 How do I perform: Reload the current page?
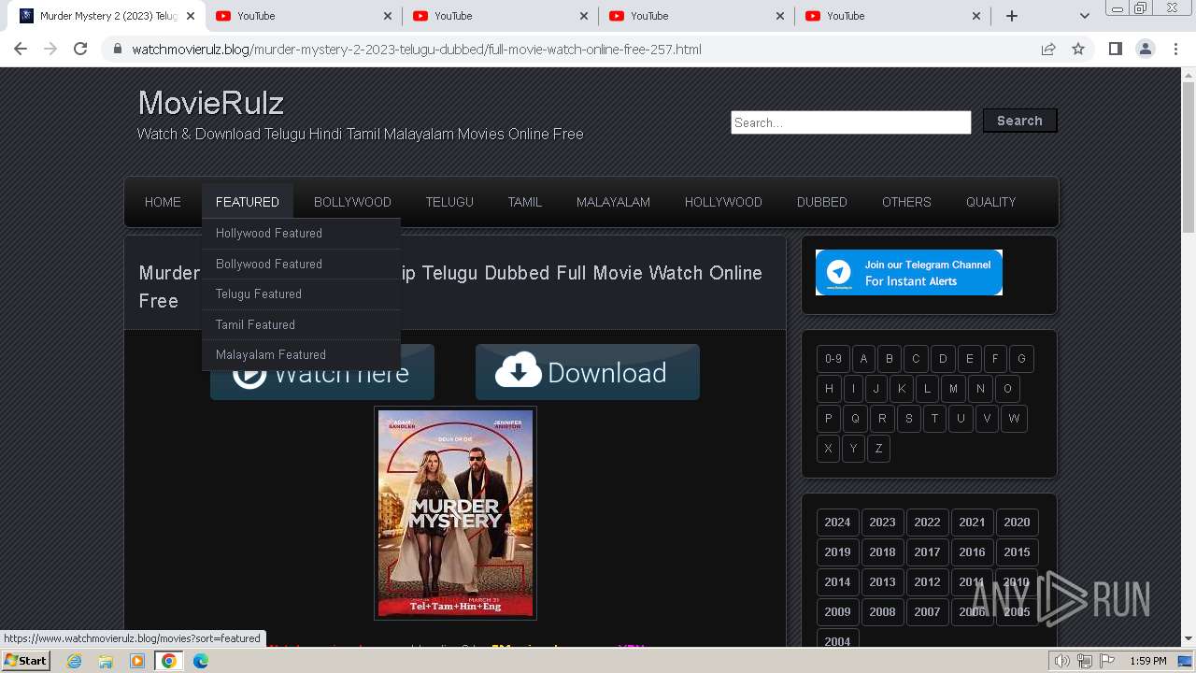80,49
